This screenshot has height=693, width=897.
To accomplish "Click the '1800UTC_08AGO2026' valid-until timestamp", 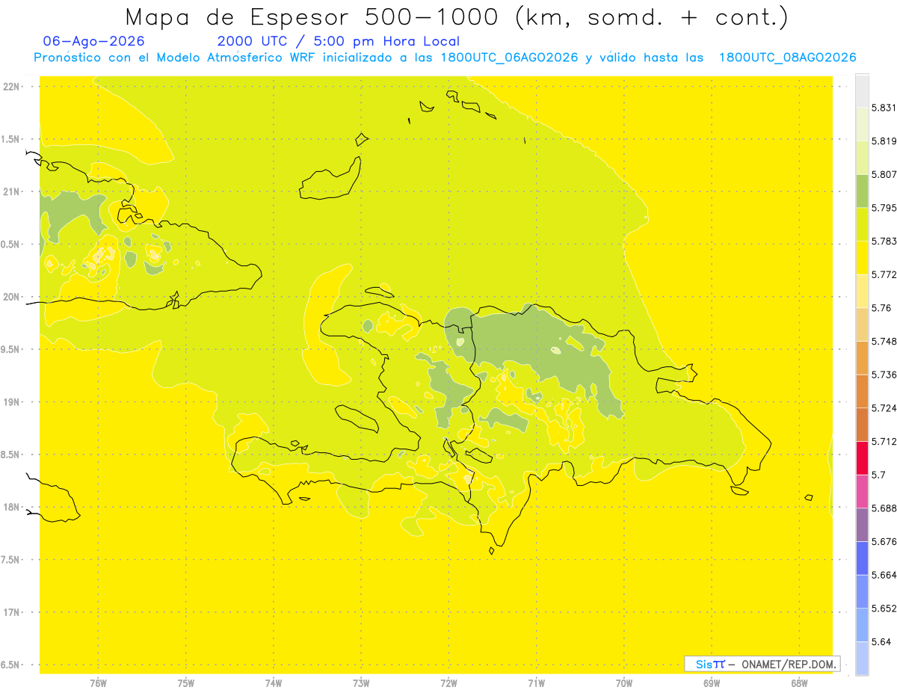I will pos(787,58).
